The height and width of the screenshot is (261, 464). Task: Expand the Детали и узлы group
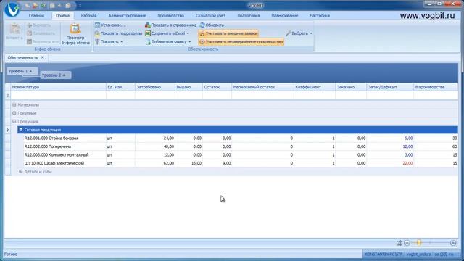(21, 171)
